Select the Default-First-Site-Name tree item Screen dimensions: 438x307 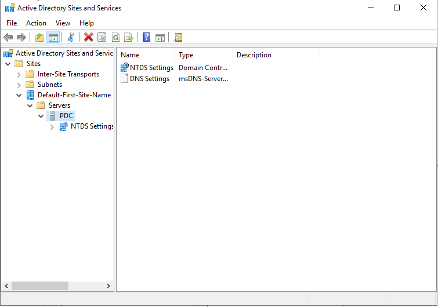click(74, 95)
